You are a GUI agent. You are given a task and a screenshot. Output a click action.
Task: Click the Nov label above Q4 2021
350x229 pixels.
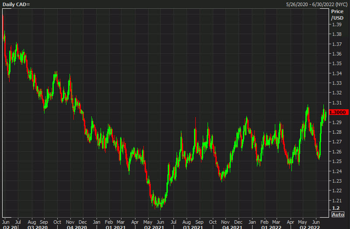pyautogui.click(x=225, y=222)
